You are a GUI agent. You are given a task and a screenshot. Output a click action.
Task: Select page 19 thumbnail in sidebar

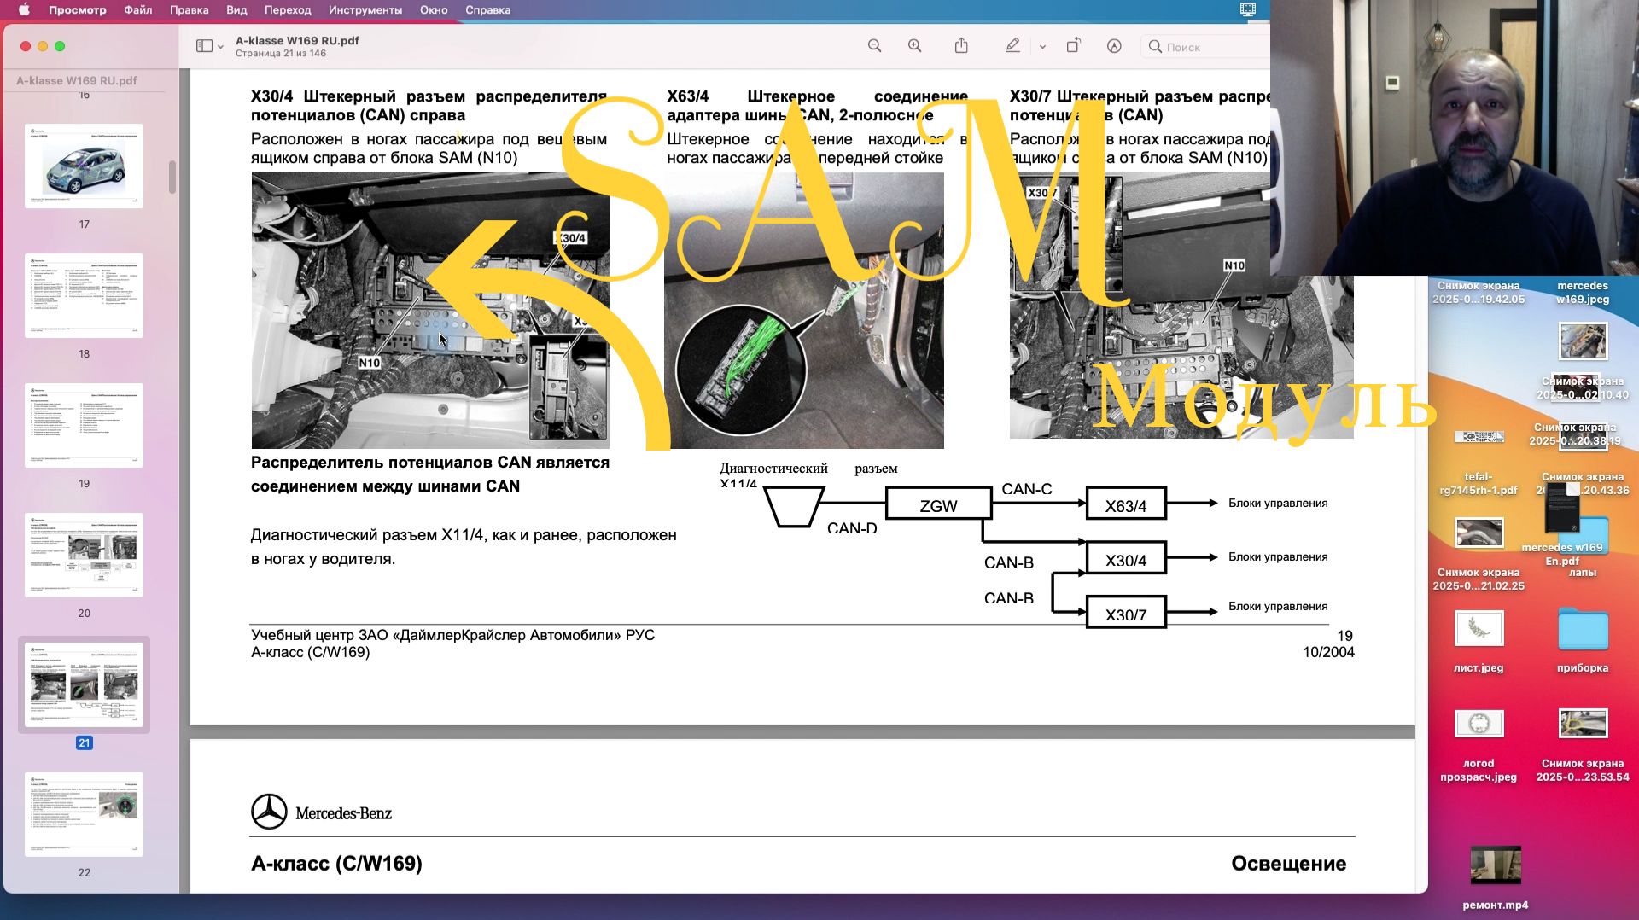(84, 426)
